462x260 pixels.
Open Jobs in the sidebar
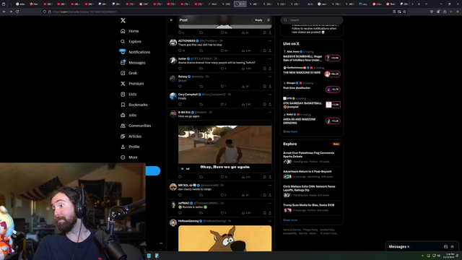[x=128, y=116]
